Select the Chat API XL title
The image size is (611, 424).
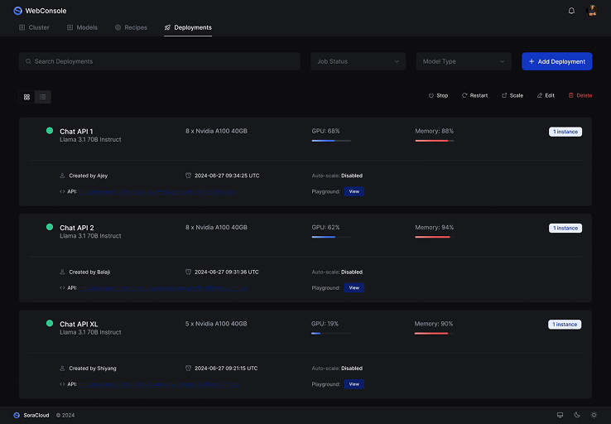click(79, 324)
